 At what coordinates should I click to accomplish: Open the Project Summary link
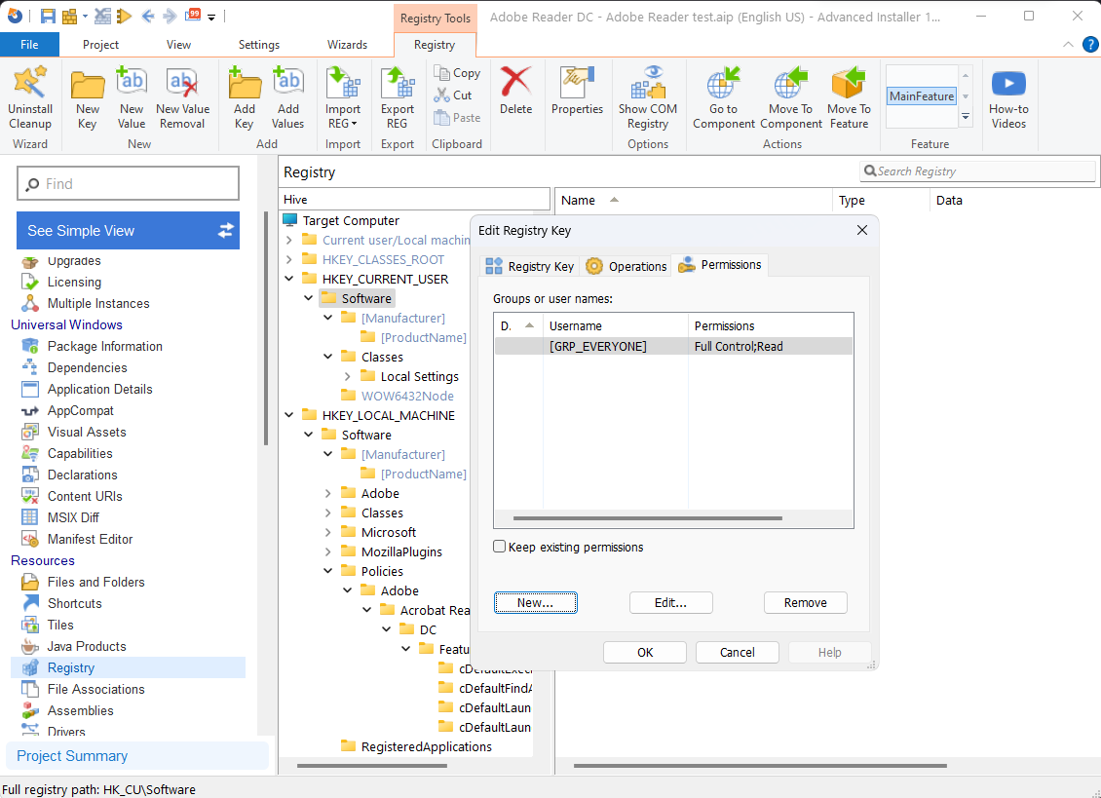[72, 756]
